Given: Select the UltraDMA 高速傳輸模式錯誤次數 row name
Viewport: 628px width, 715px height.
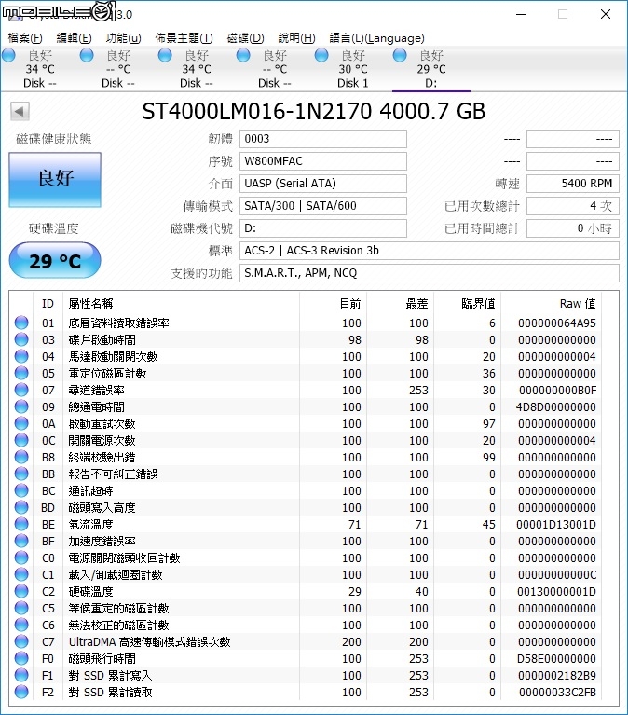Looking at the screenshot, I should click(149, 641).
